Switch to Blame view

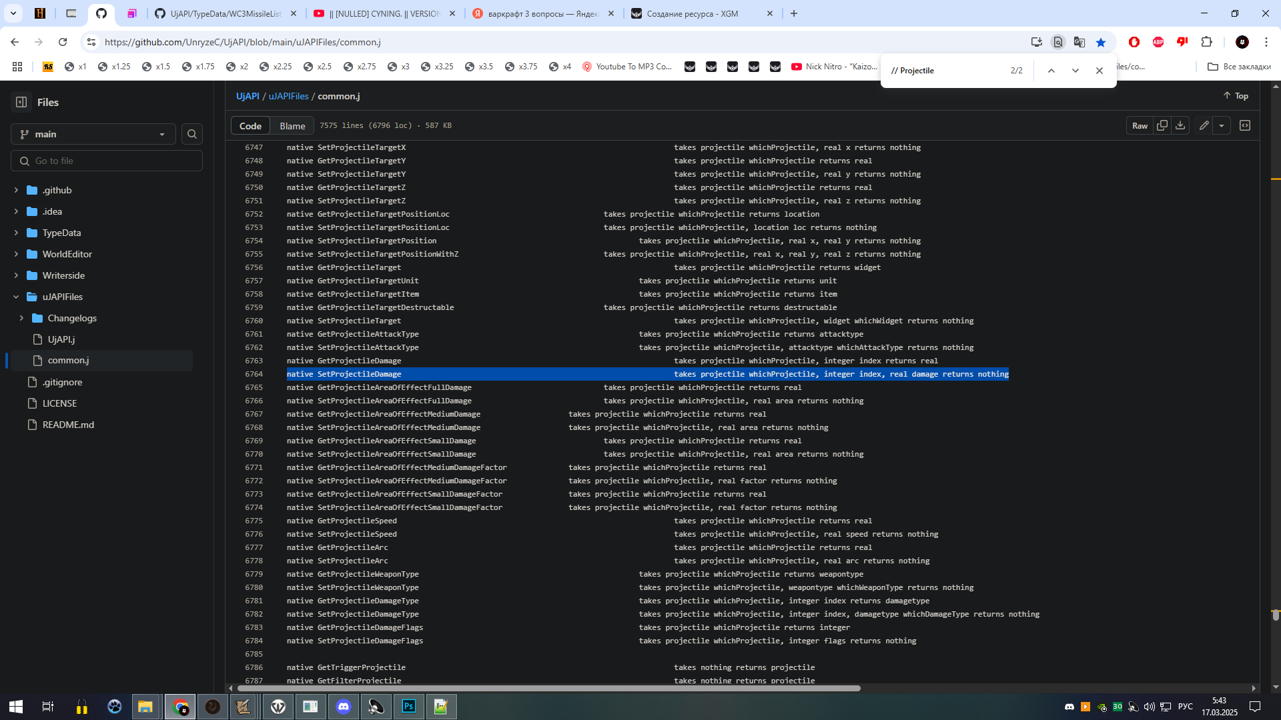tap(292, 126)
